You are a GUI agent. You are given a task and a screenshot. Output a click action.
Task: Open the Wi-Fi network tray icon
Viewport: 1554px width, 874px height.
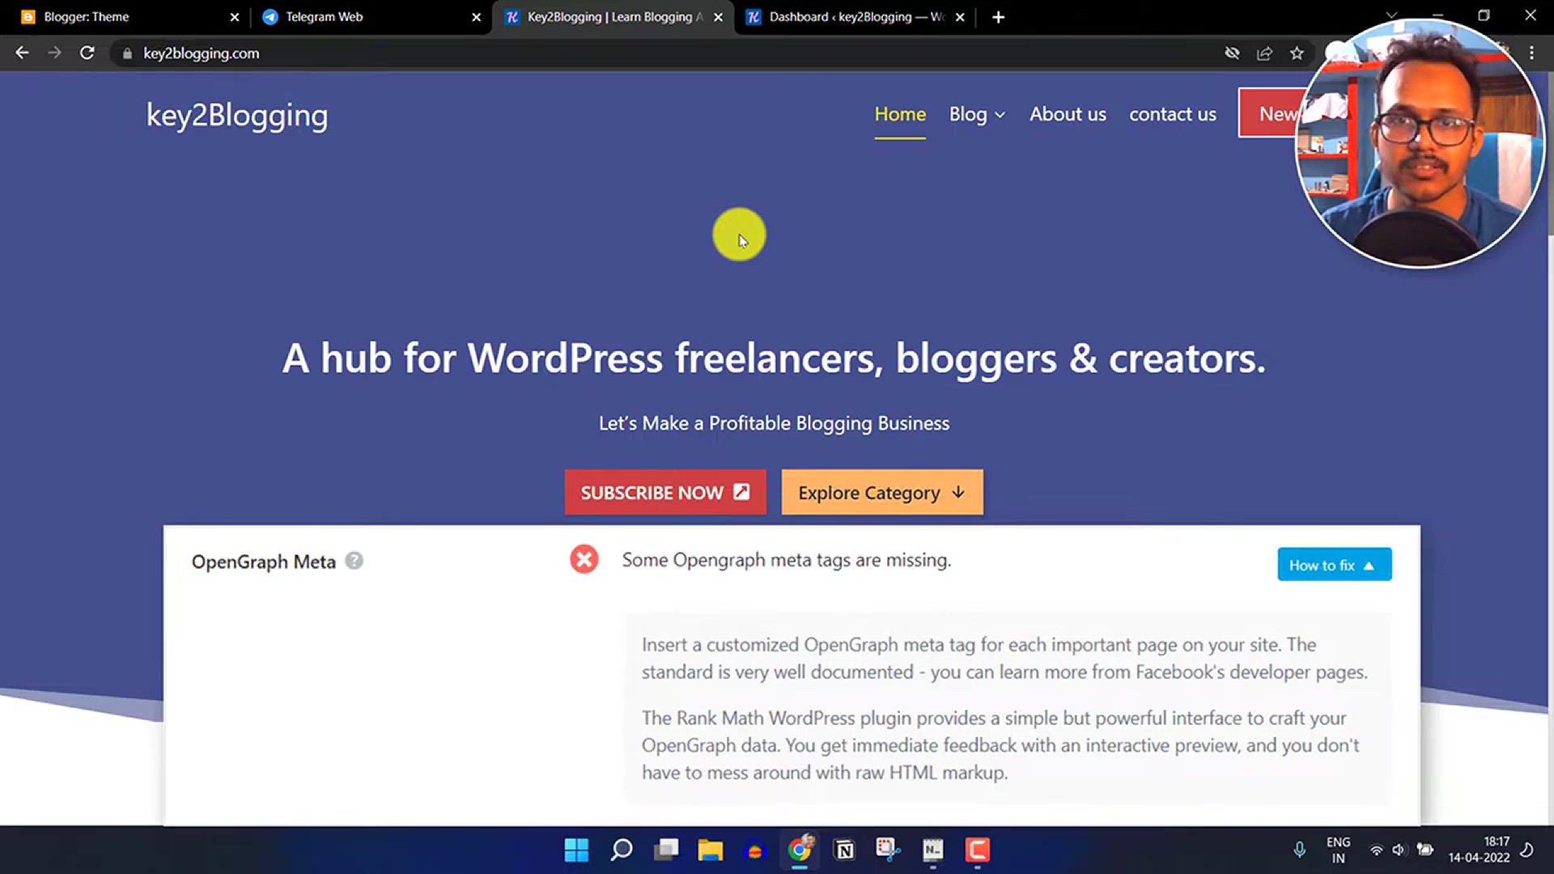coord(1376,850)
